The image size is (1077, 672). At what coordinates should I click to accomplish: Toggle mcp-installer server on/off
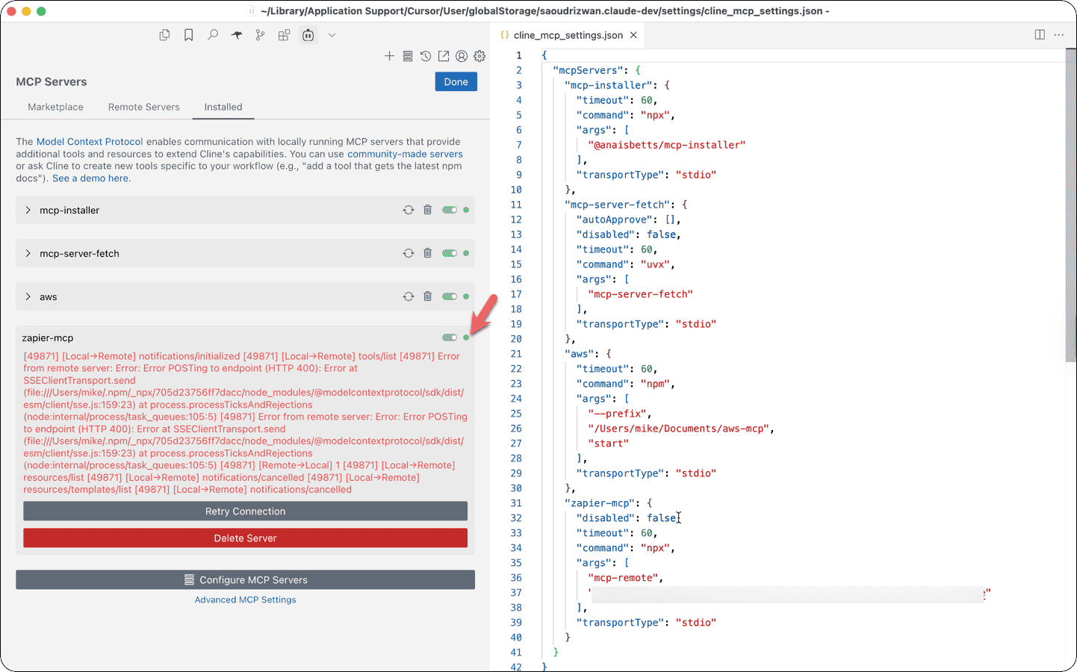point(450,210)
